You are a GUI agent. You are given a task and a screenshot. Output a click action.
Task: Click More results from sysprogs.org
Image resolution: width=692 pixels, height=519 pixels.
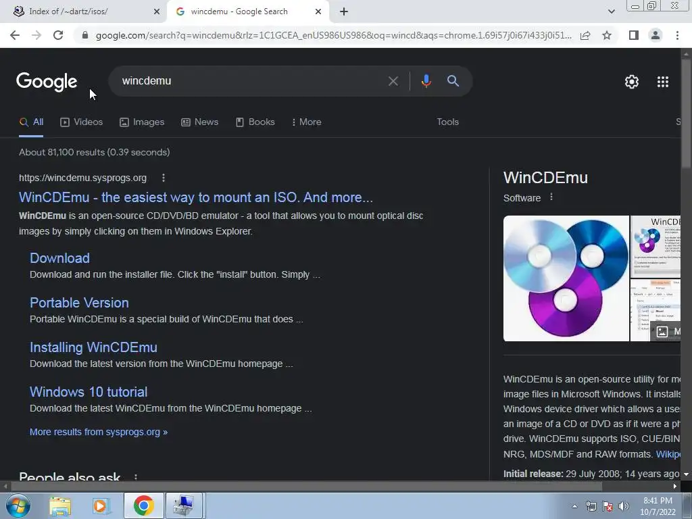tap(99, 432)
